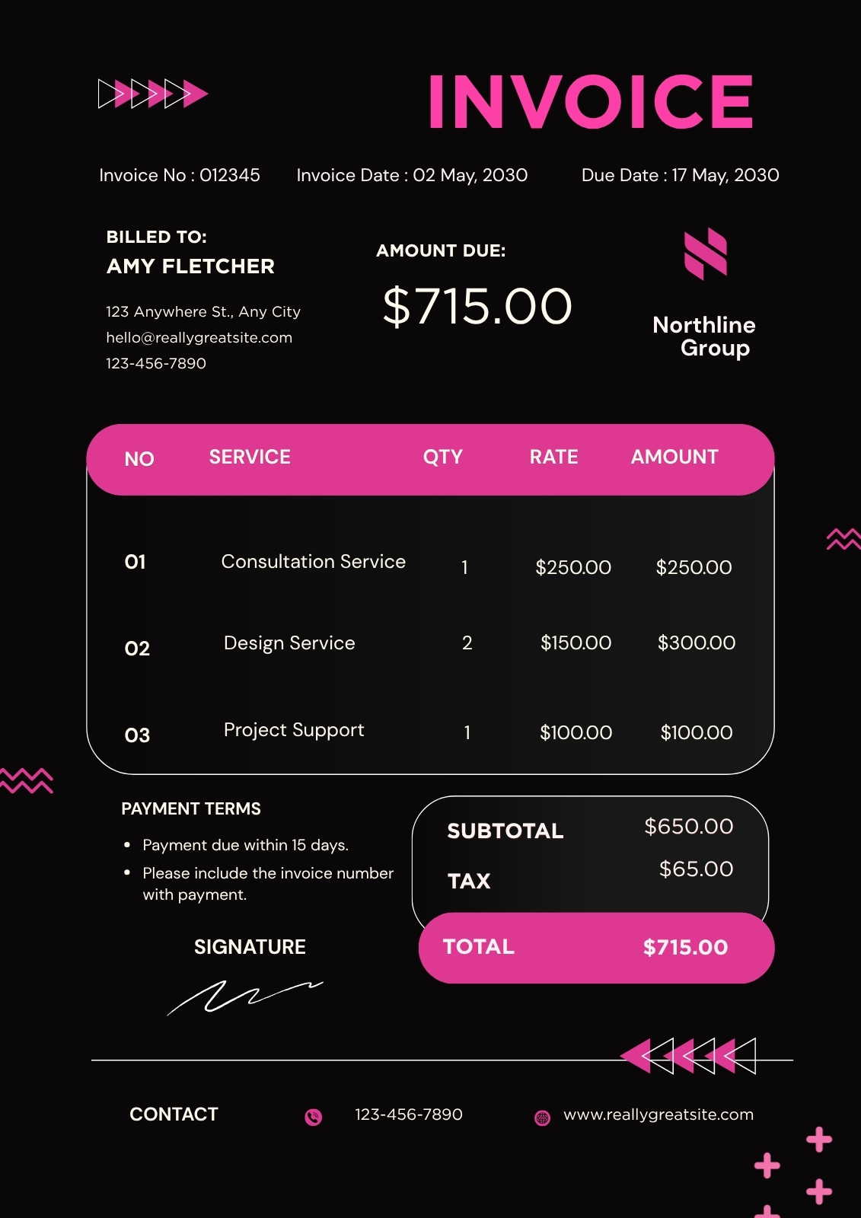861x1218 pixels.
Task: Click the Invoice No 012345 text
Action: pos(180,175)
